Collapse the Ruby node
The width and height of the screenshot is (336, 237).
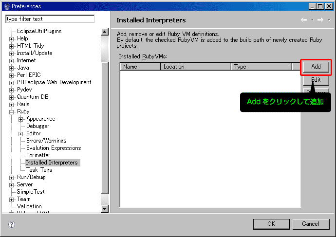tap(12, 112)
